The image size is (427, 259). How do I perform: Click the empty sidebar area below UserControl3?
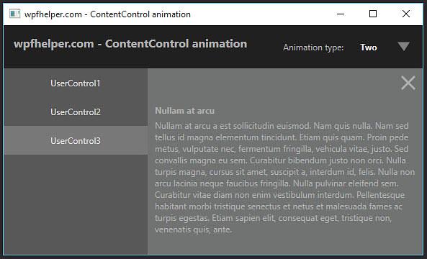point(76,204)
